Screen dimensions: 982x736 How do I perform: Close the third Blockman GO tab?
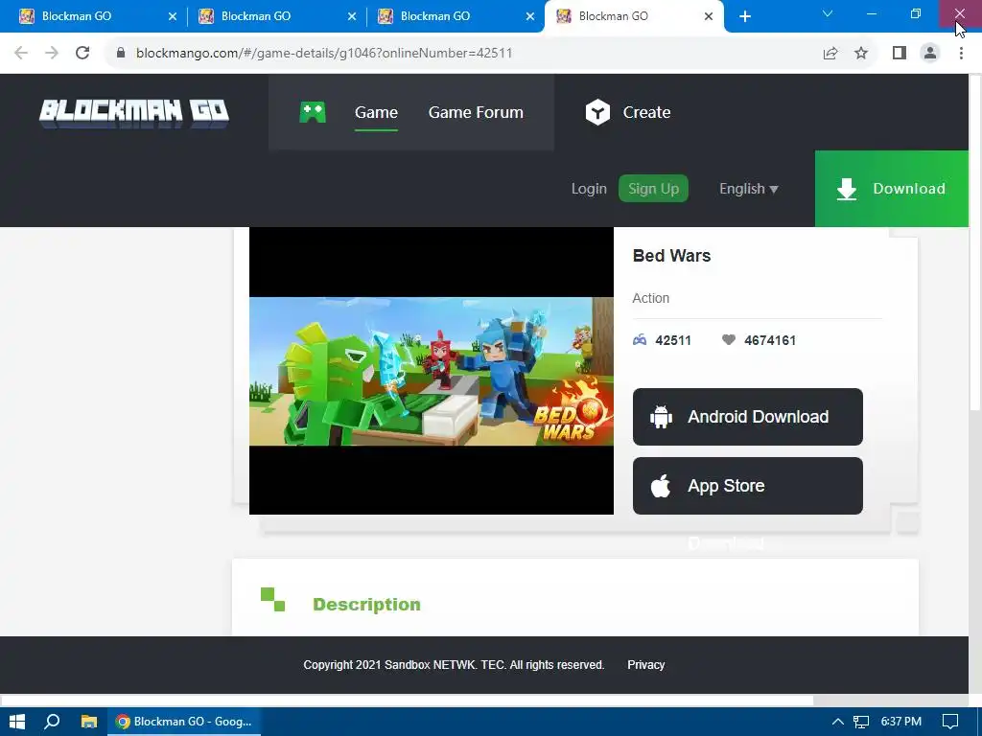(529, 17)
